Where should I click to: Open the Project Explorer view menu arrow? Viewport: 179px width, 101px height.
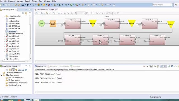coord(30,12)
